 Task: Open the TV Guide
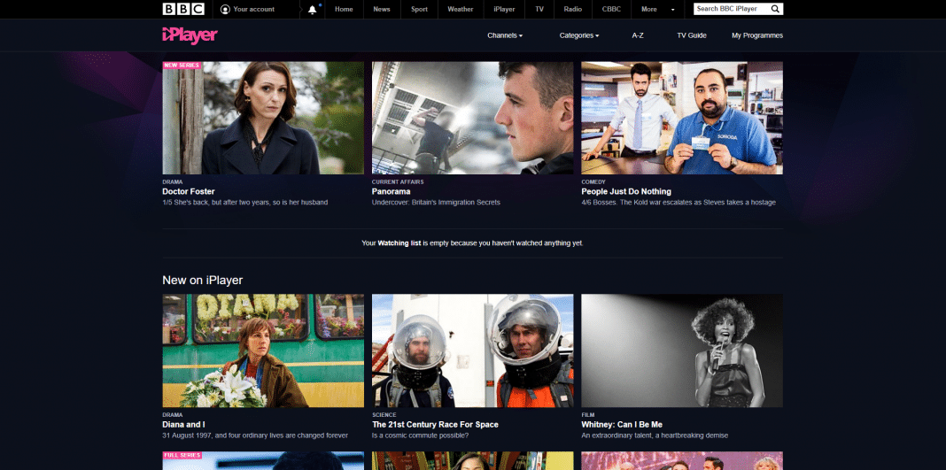pos(692,35)
